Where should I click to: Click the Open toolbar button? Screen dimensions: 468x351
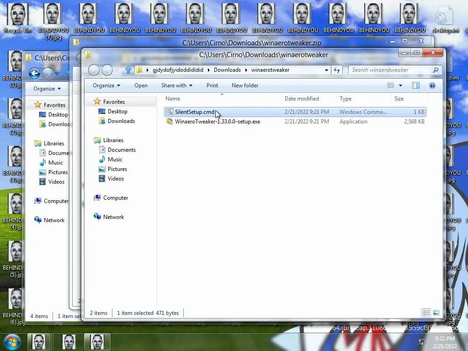[141, 85]
